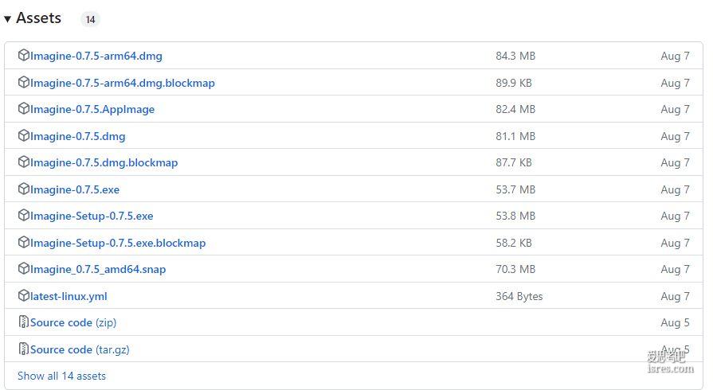This screenshot has height=390, width=713.
Task: Click Aug 5 date in Source code (zip) row
Action: [676, 322]
